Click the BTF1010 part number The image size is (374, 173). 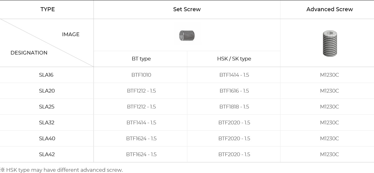[141, 75]
